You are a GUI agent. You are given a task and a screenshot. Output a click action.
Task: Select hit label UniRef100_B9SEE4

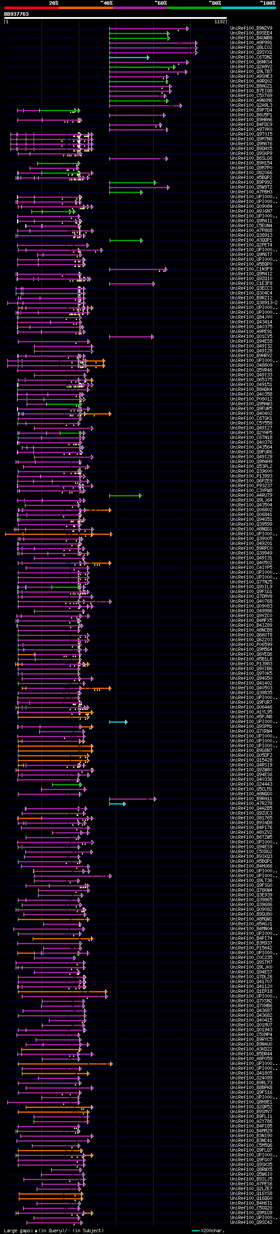coord(251,33)
